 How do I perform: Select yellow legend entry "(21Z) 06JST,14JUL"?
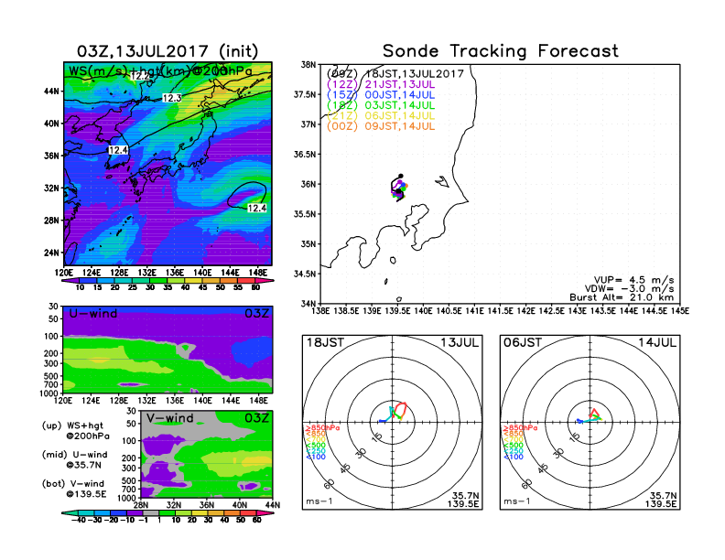coord(381,116)
